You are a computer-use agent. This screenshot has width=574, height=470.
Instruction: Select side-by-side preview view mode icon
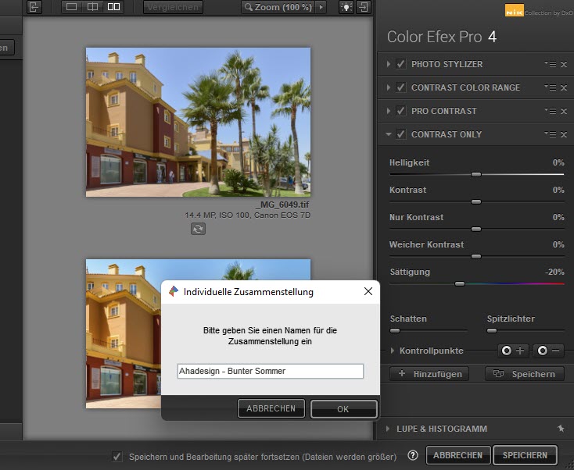point(114,6)
